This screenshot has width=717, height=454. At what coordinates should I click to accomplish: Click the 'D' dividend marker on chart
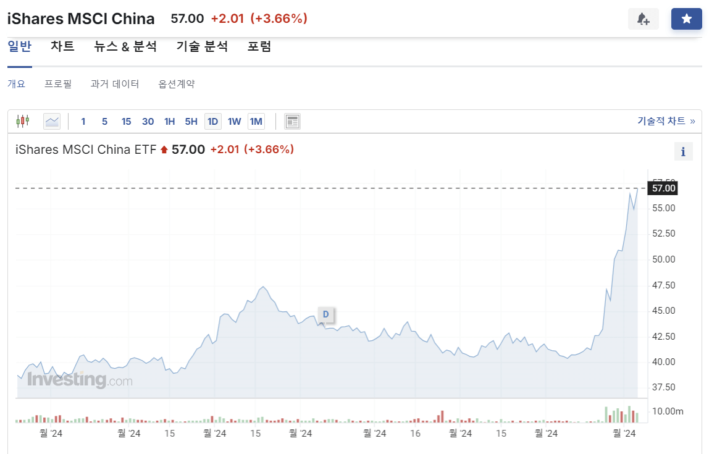pyautogui.click(x=325, y=314)
